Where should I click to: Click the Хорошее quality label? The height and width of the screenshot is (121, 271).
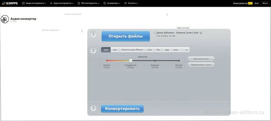pos(155,65)
